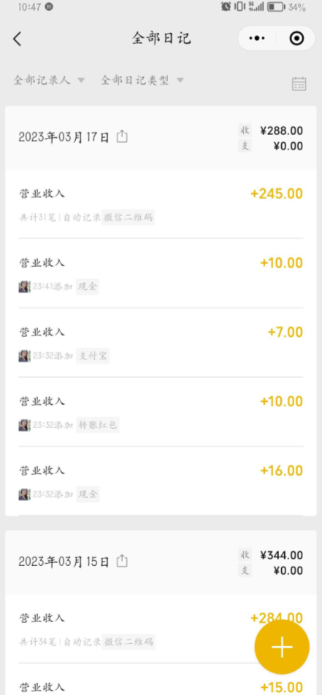
Task: Open the +245.00 营业收入 entry
Action: click(161, 204)
